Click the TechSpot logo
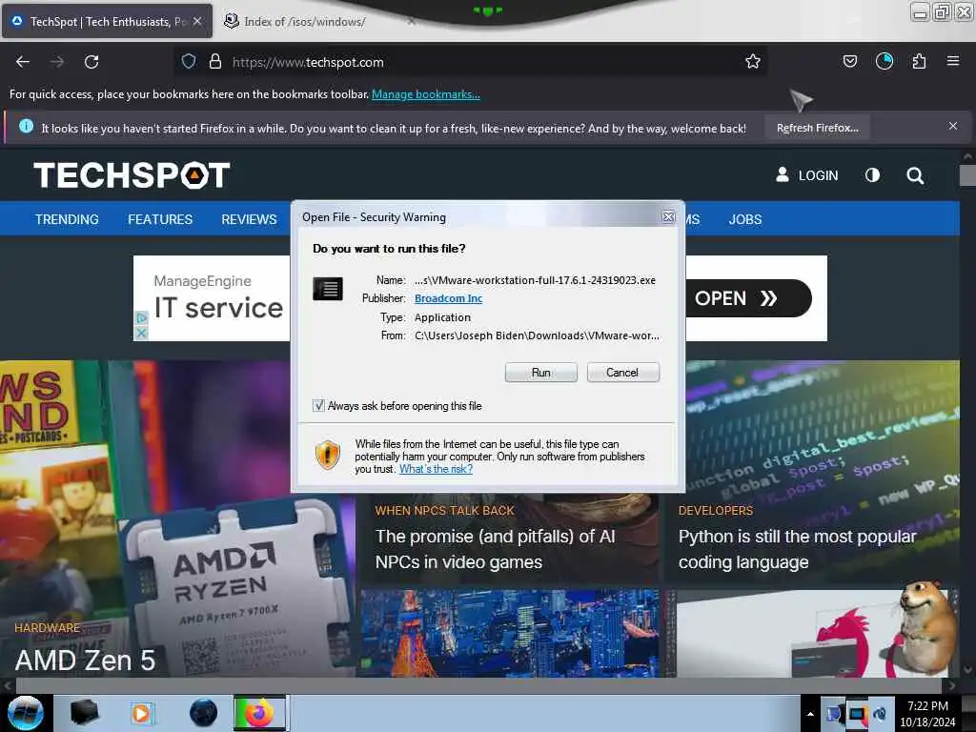This screenshot has width=976, height=732. pos(132,175)
